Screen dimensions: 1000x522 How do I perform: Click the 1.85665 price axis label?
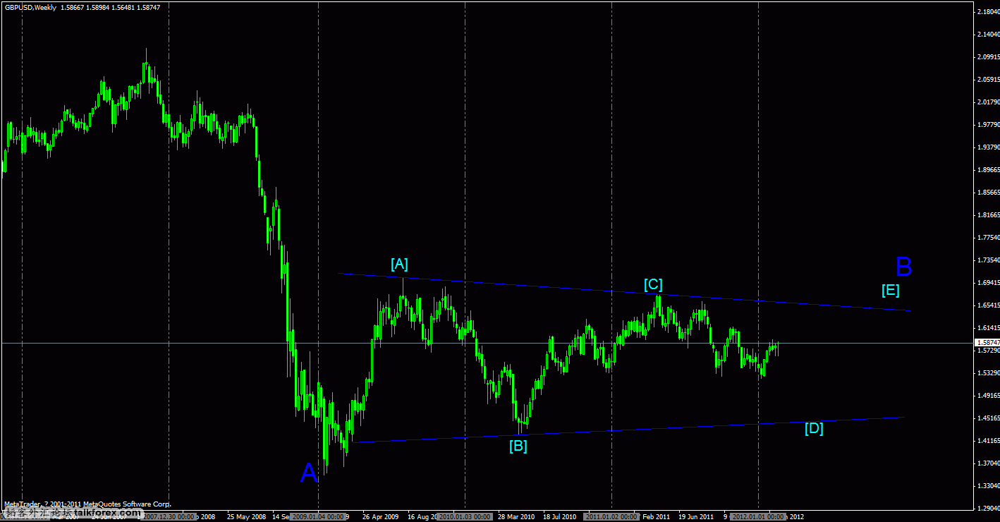tap(988, 193)
